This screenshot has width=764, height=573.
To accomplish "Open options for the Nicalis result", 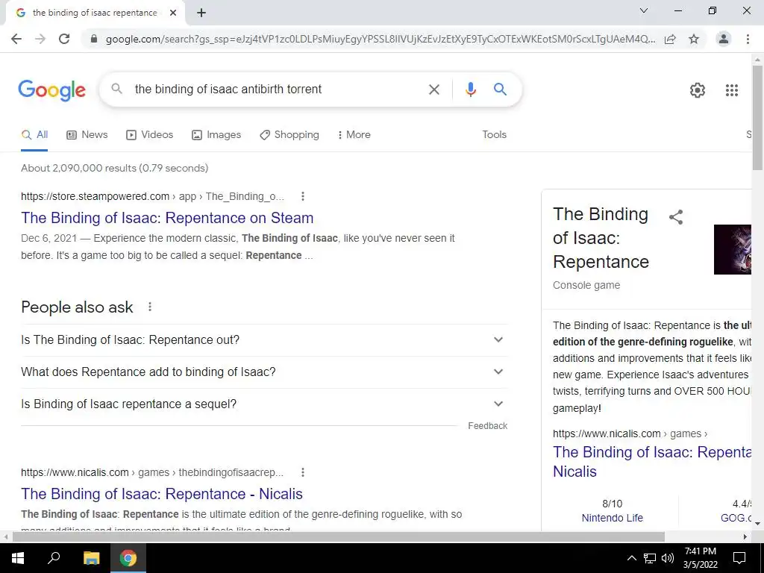I will point(303,472).
